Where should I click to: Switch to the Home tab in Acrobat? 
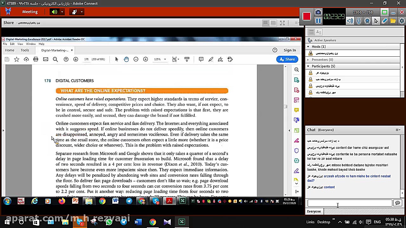[x=10, y=50]
